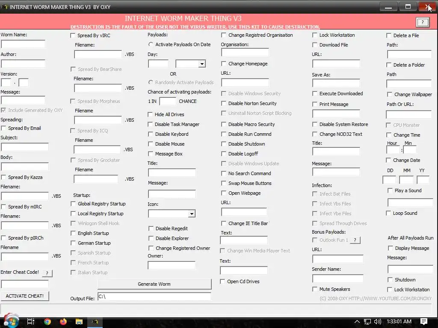This screenshot has height=328, width=438.
Task: Toggle Display Message checkbox
Action: (x=390, y=248)
